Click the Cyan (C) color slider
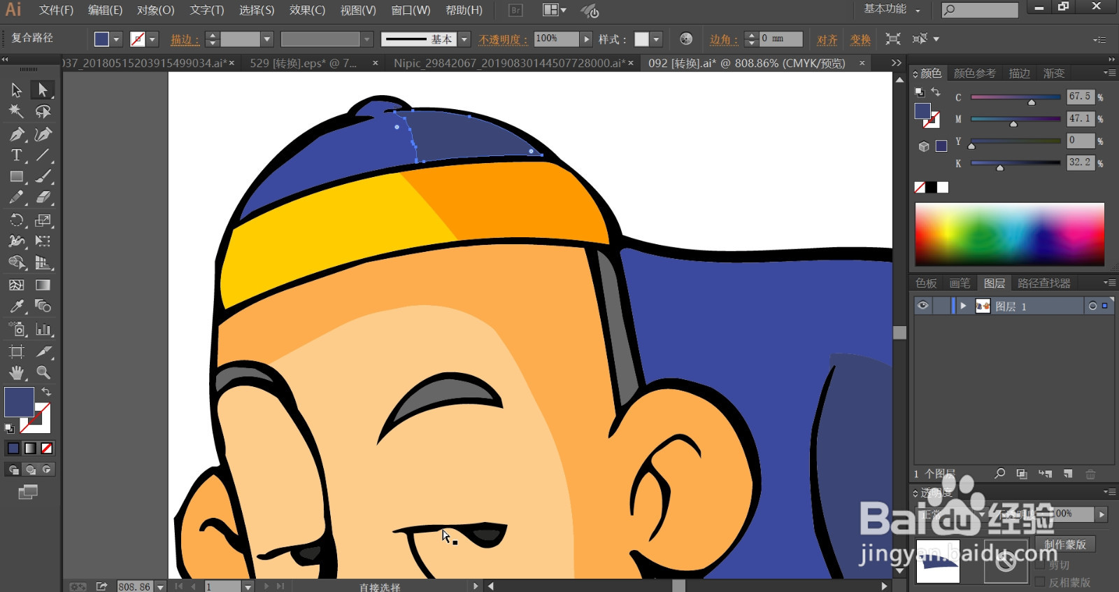Viewport: 1119px width, 592px height. 1015,97
